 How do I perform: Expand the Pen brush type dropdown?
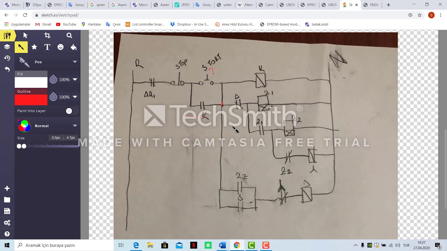pos(75,62)
